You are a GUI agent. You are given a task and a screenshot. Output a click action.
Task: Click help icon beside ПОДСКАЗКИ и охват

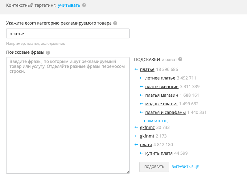tap(180, 59)
